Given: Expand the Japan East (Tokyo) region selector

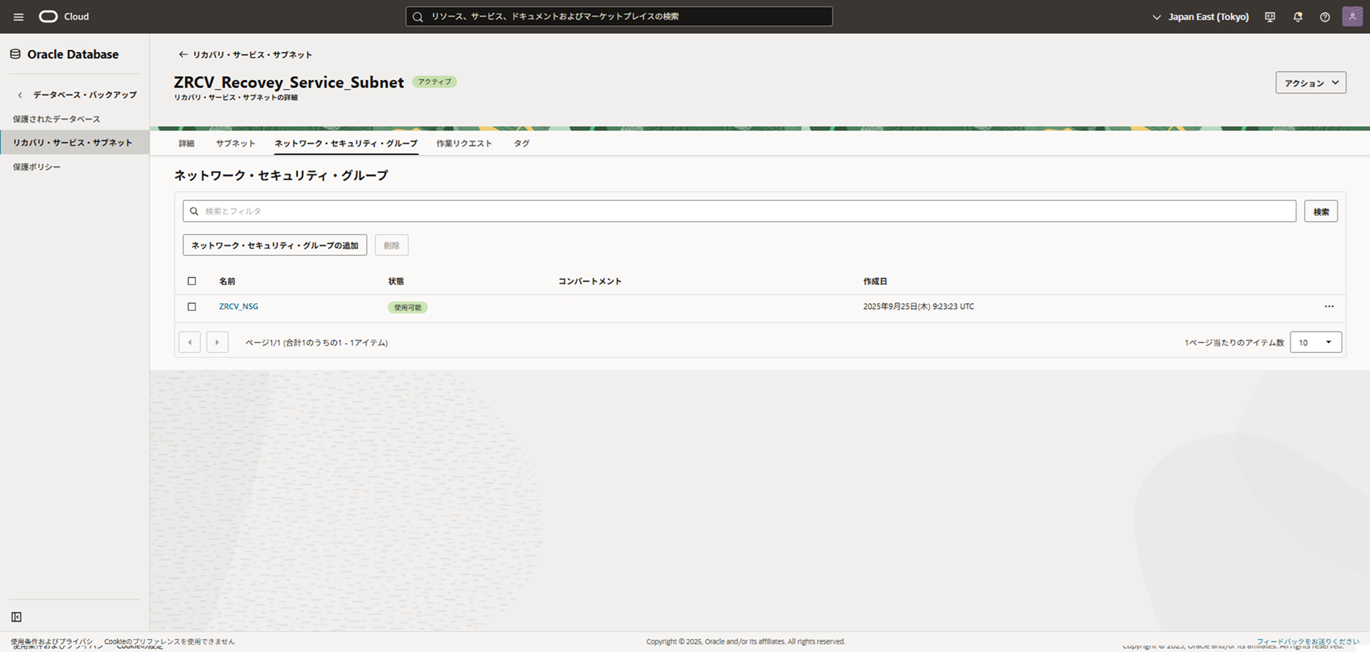Looking at the screenshot, I should (1200, 16).
